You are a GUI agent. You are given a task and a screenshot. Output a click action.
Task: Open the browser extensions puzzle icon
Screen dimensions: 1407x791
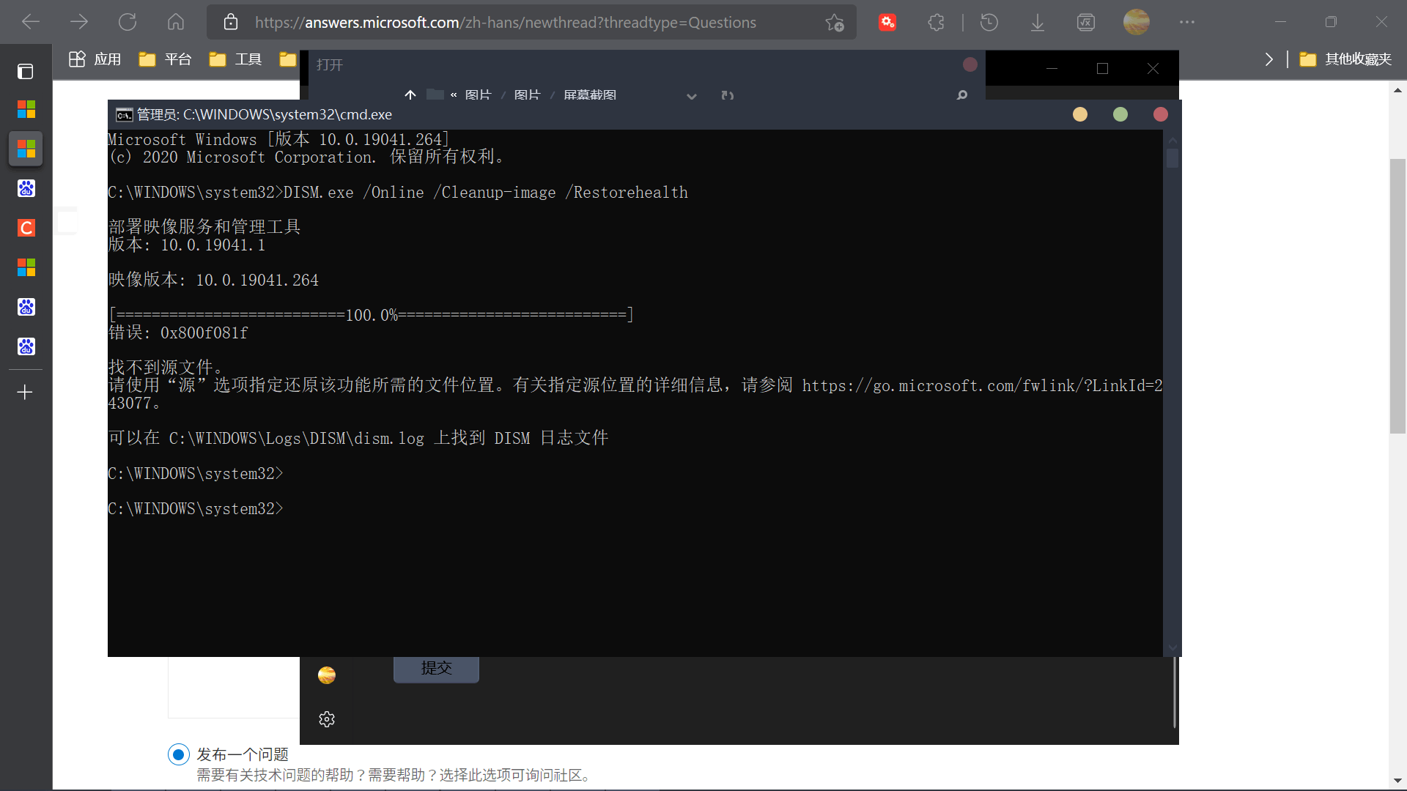tap(936, 23)
